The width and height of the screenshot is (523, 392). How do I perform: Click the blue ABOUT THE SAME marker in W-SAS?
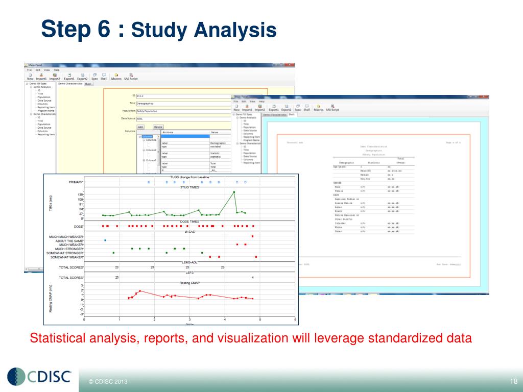pyautogui.click(x=105, y=240)
